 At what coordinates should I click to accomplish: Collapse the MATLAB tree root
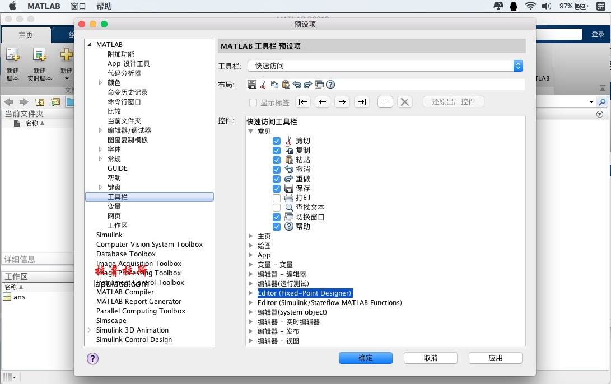[x=90, y=44]
